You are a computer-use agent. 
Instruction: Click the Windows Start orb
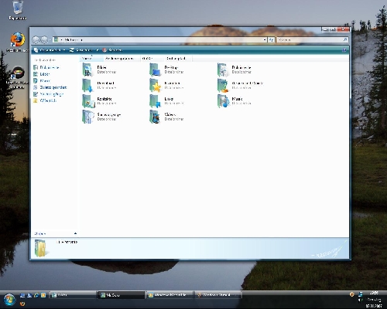coord(9,300)
